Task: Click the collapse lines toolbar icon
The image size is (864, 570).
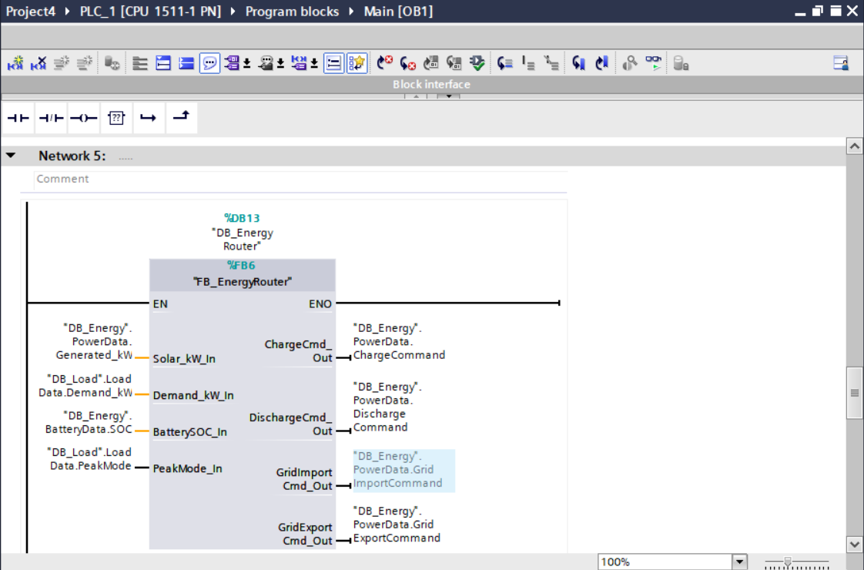Action: 551,63
